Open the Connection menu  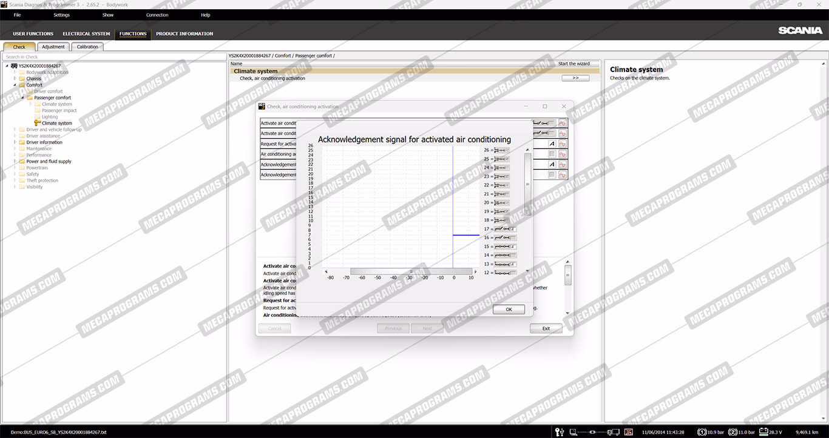[x=157, y=15]
